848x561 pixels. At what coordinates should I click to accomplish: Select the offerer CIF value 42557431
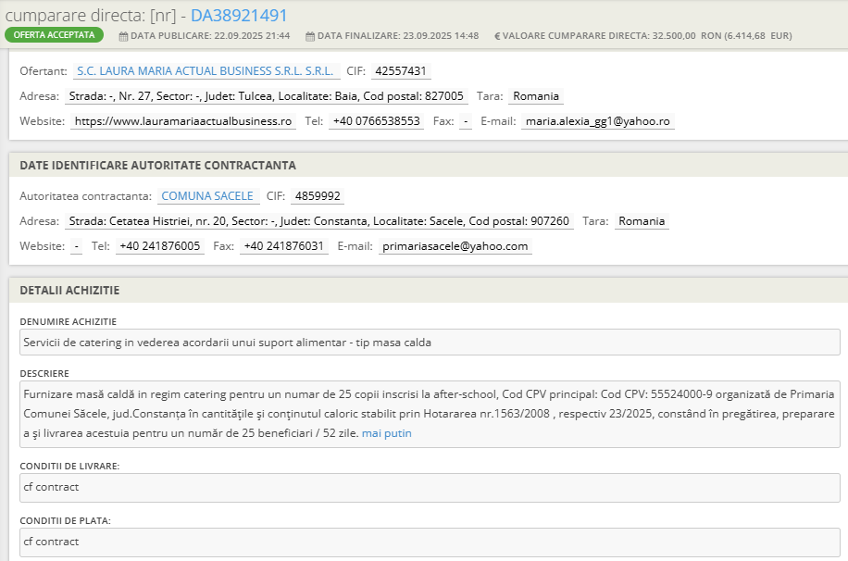(x=401, y=71)
